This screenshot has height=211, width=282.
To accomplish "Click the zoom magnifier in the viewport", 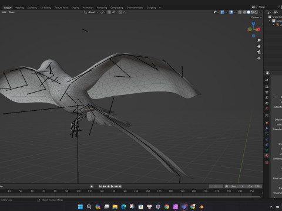I will tap(259, 40).
